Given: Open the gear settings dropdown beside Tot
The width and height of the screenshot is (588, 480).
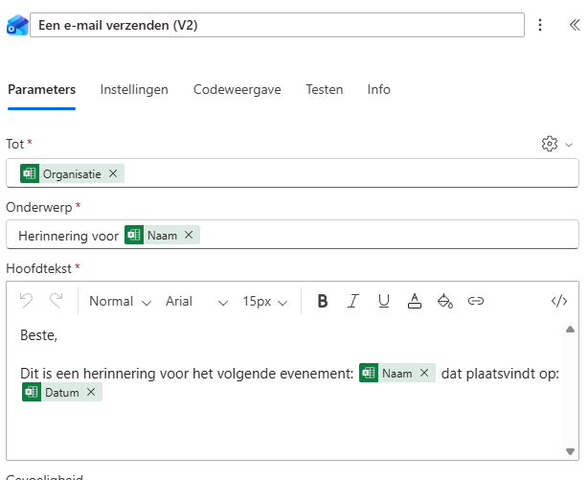Looking at the screenshot, I should [x=556, y=144].
